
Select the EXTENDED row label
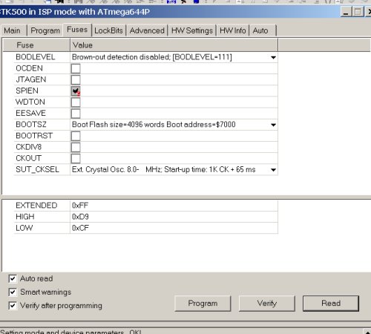click(36, 206)
